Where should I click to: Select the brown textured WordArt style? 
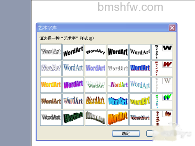51,101
